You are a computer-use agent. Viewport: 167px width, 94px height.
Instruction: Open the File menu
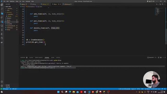(4, 1)
